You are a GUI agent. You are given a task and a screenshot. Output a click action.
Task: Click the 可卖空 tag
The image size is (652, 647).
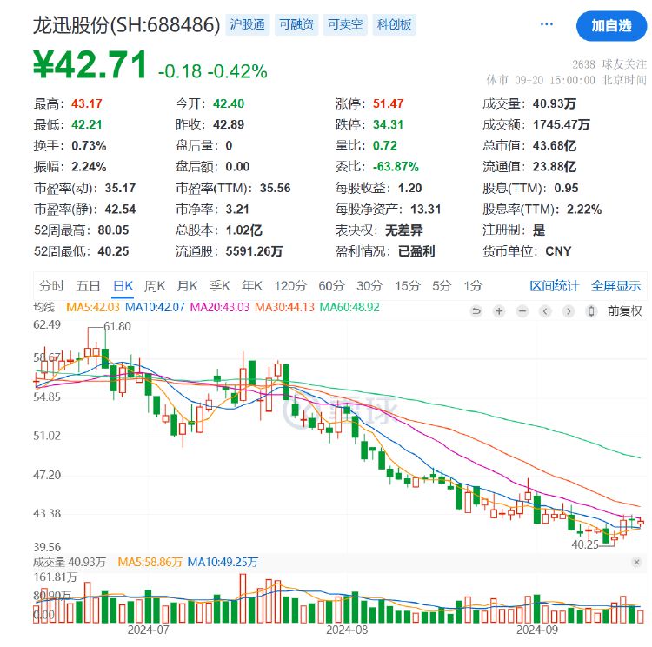click(345, 24)
